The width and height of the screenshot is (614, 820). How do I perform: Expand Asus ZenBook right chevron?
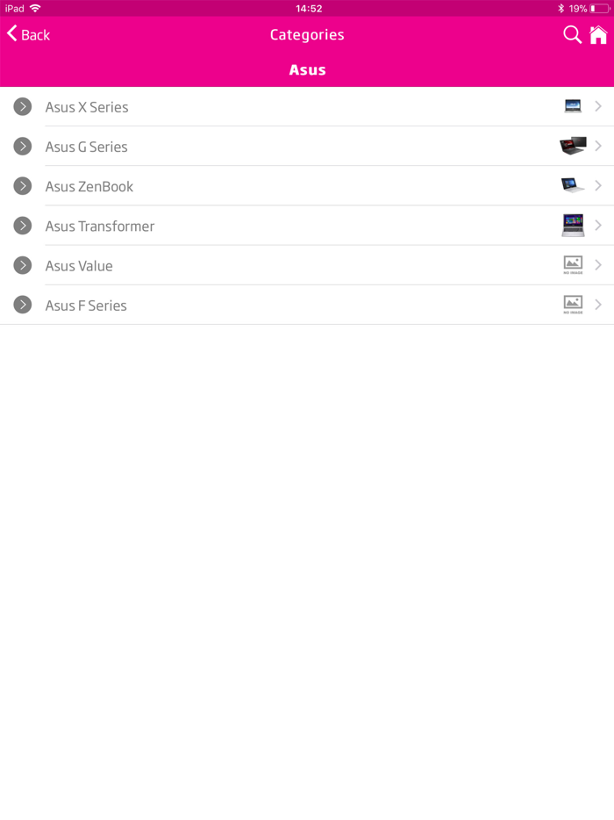pyautogui.click(x=598, y=185)
